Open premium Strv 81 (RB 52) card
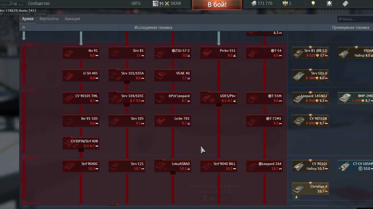This screenshot has height=209, width=373. click(310, 53)
